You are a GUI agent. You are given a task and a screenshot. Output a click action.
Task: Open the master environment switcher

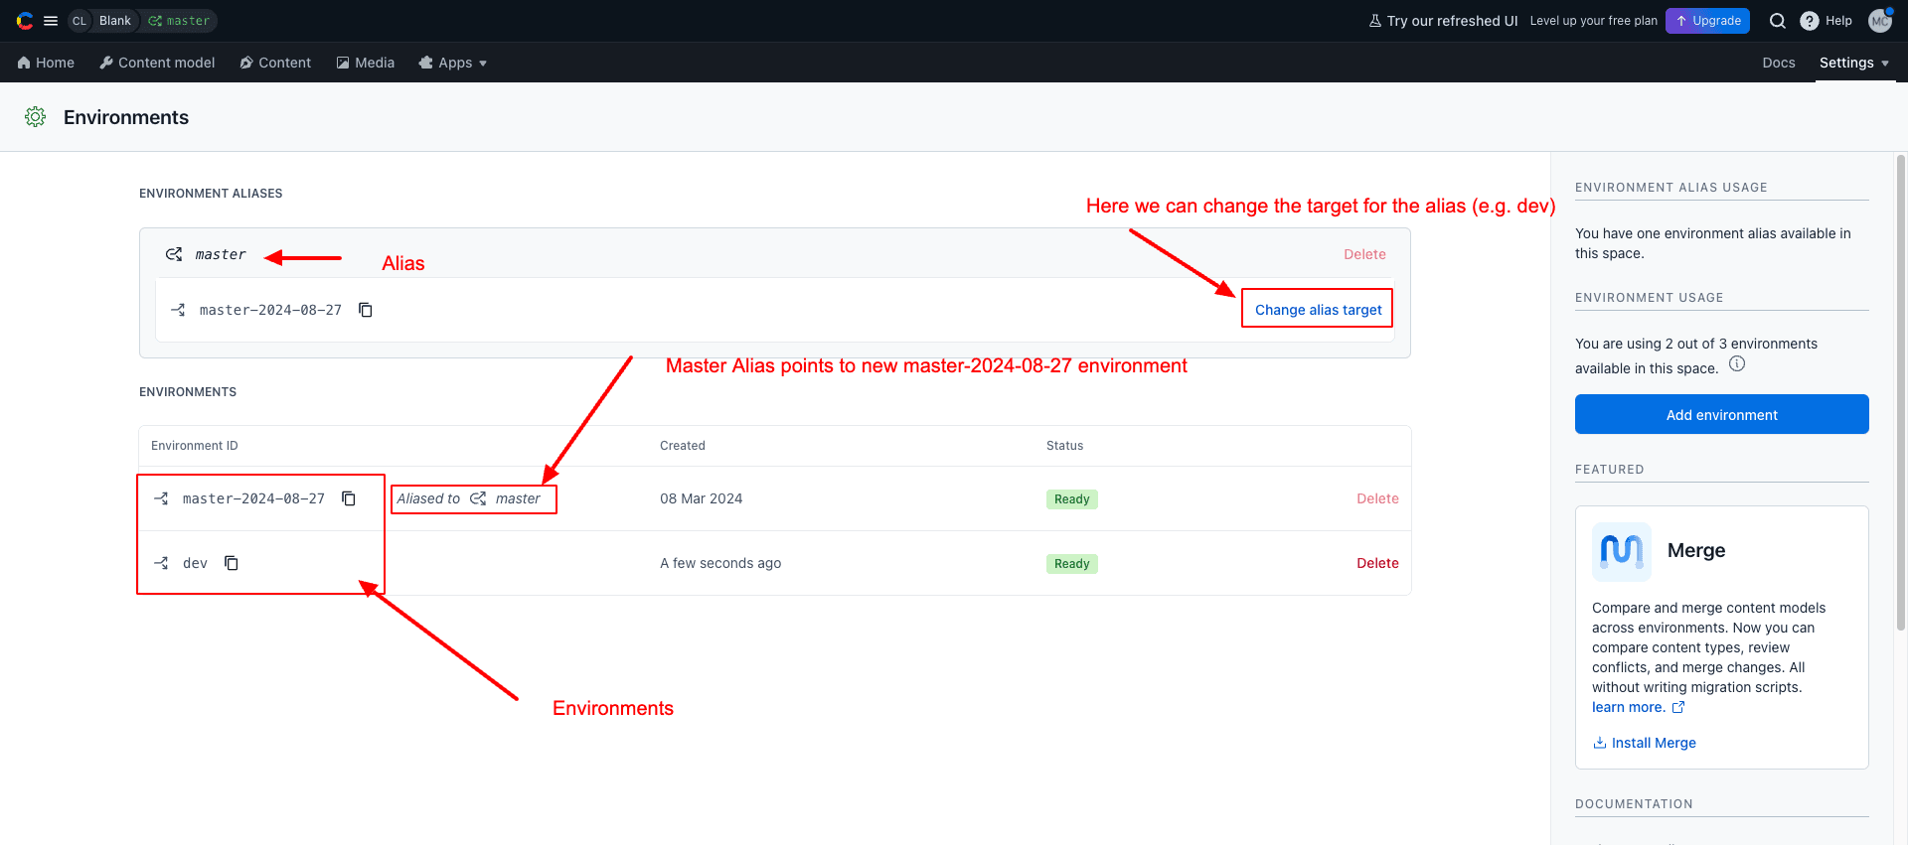pos(179,21)
